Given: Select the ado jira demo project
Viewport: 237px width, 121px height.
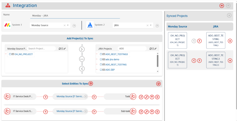Looking at the screenshot, I should click(x=112, y=59).
